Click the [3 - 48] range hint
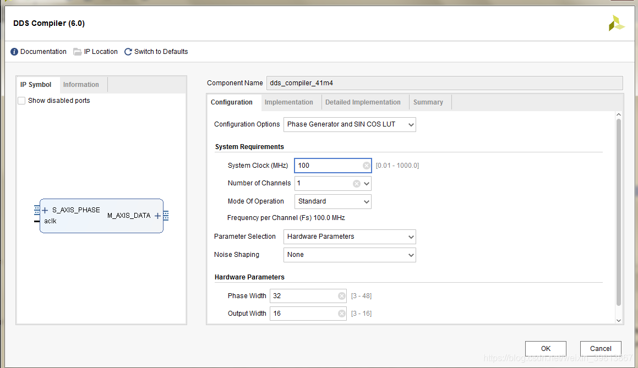 coord(361,296)
